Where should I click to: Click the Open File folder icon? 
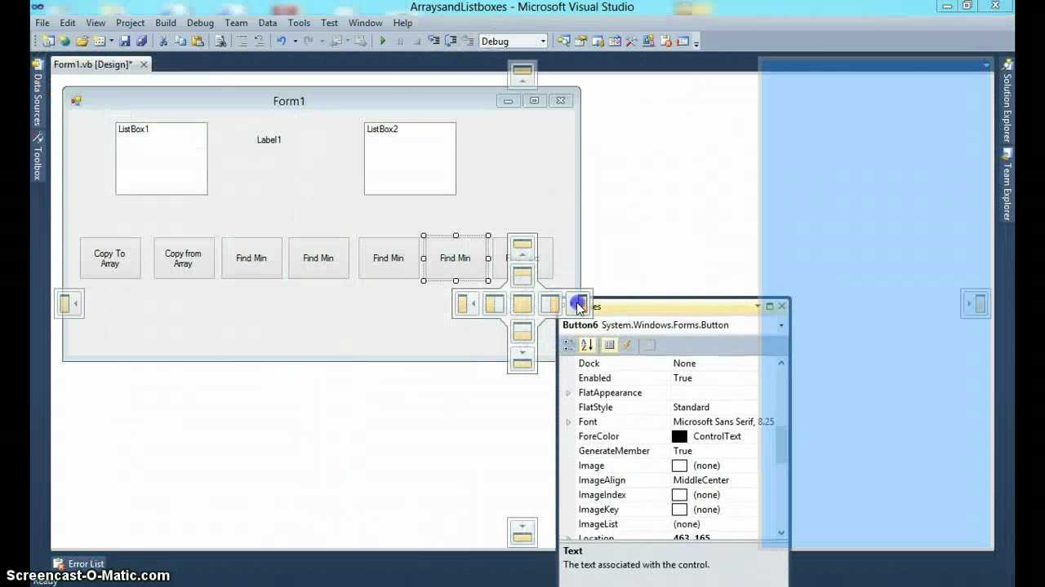[82, 41]
